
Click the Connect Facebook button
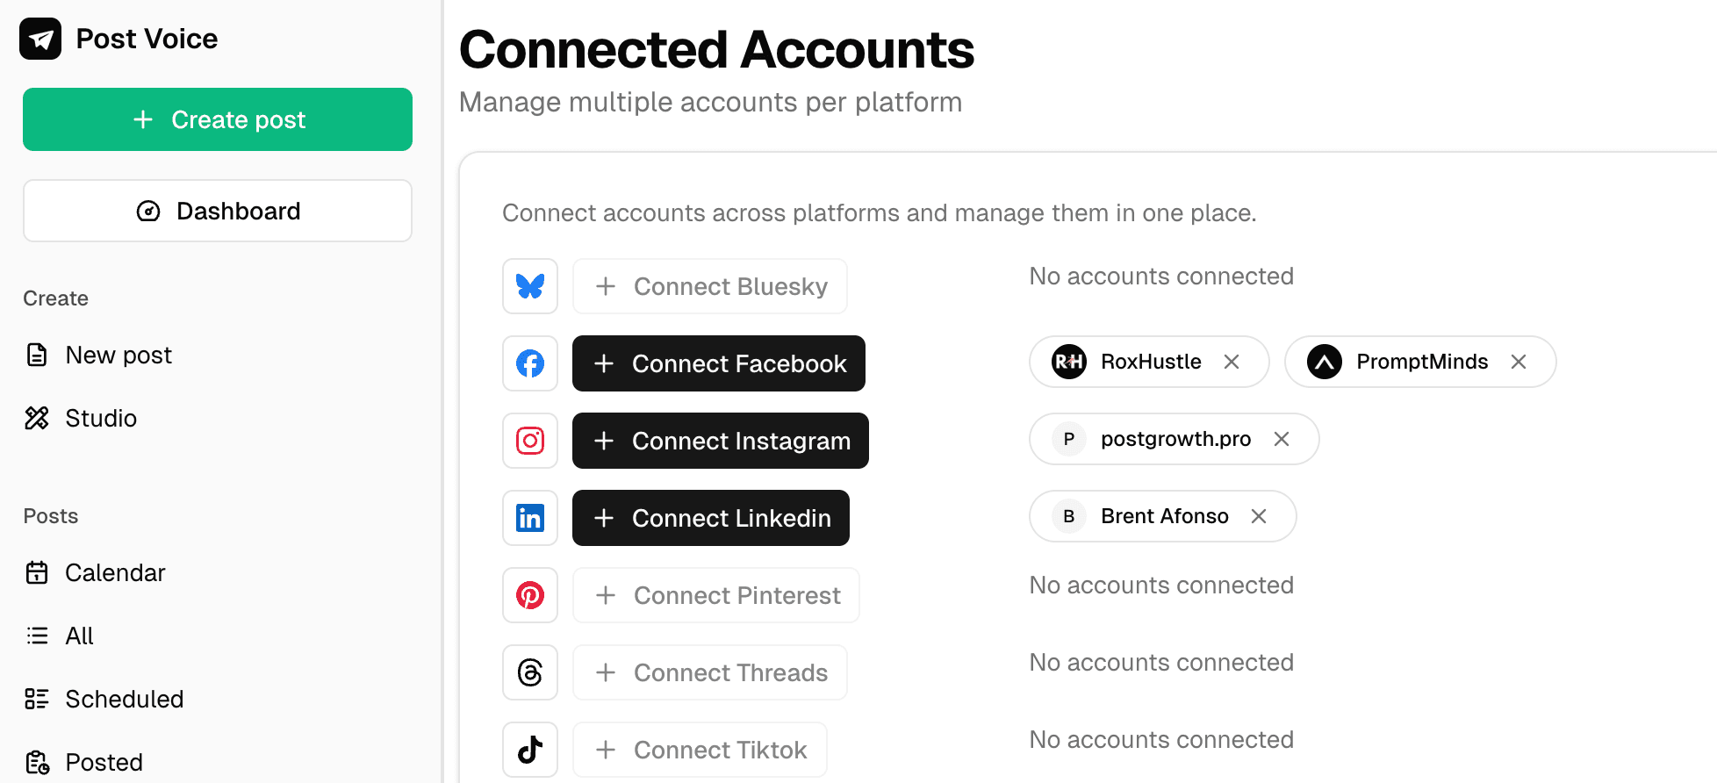pyautogui.click(x=718, y=363)
